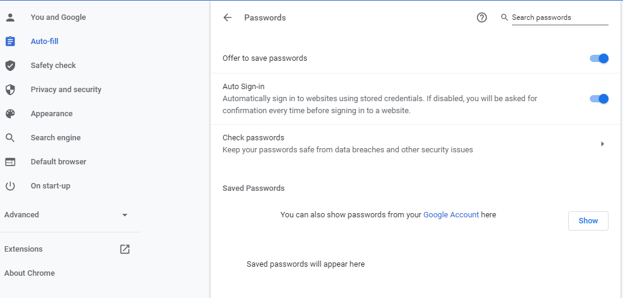Go back using the Passwords arrow
The width and height of the screenshot is (623, 298).
[x=227, y=17]
